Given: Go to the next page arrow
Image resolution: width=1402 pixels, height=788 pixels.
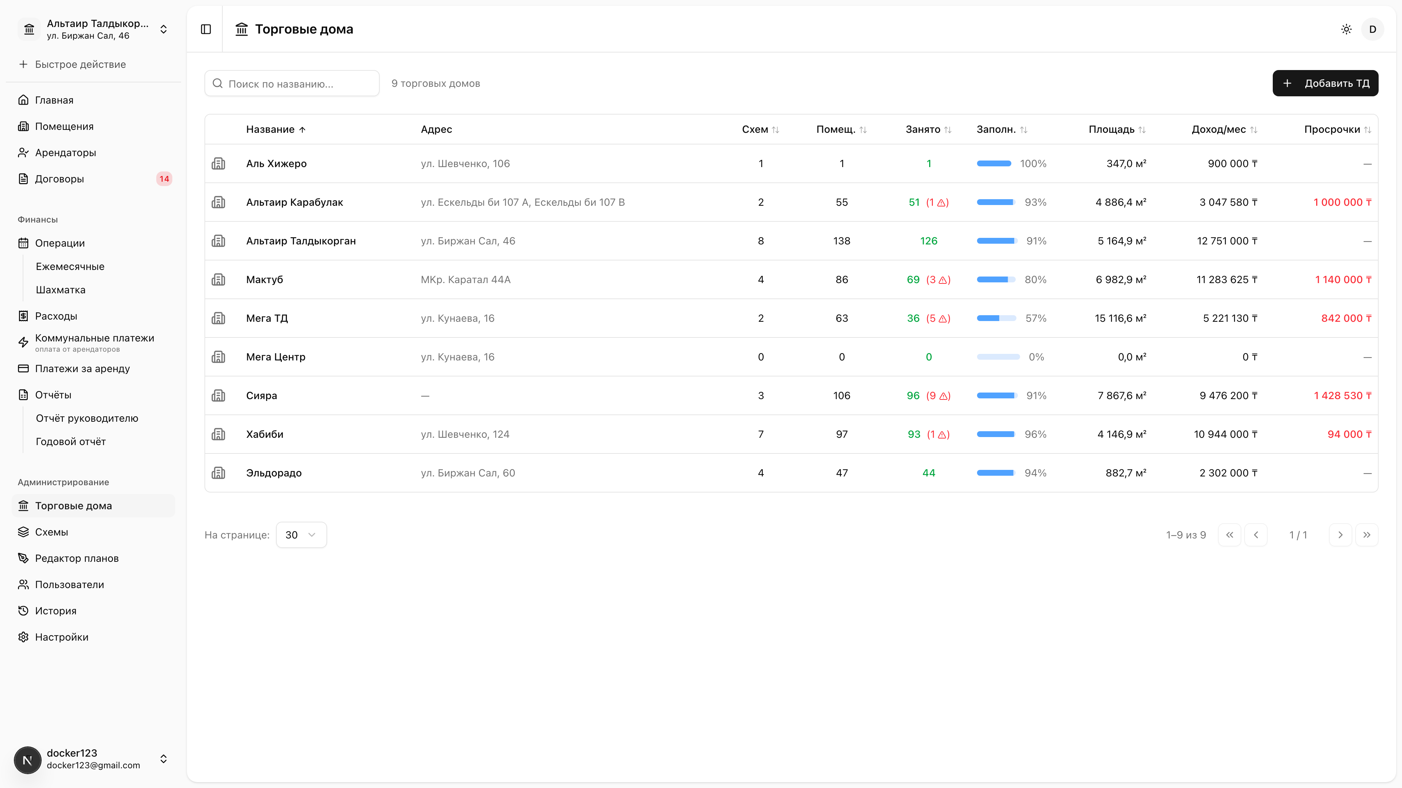Looking at the screenshot, I should point(1341,534).
